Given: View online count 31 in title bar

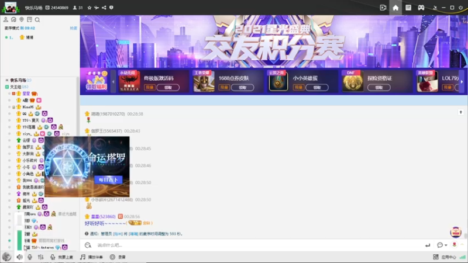Looking at the screenshot, I should tap(78, 8).
